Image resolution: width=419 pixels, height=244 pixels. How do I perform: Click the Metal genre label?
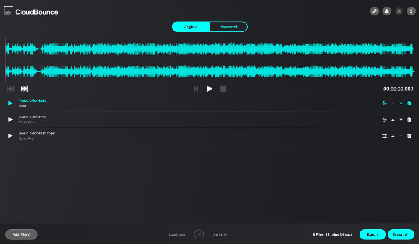23,106
